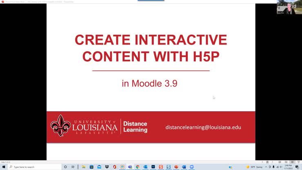
Task: Click distancelearning@louisiana.edu email on slide
Action: coord(203,127)
